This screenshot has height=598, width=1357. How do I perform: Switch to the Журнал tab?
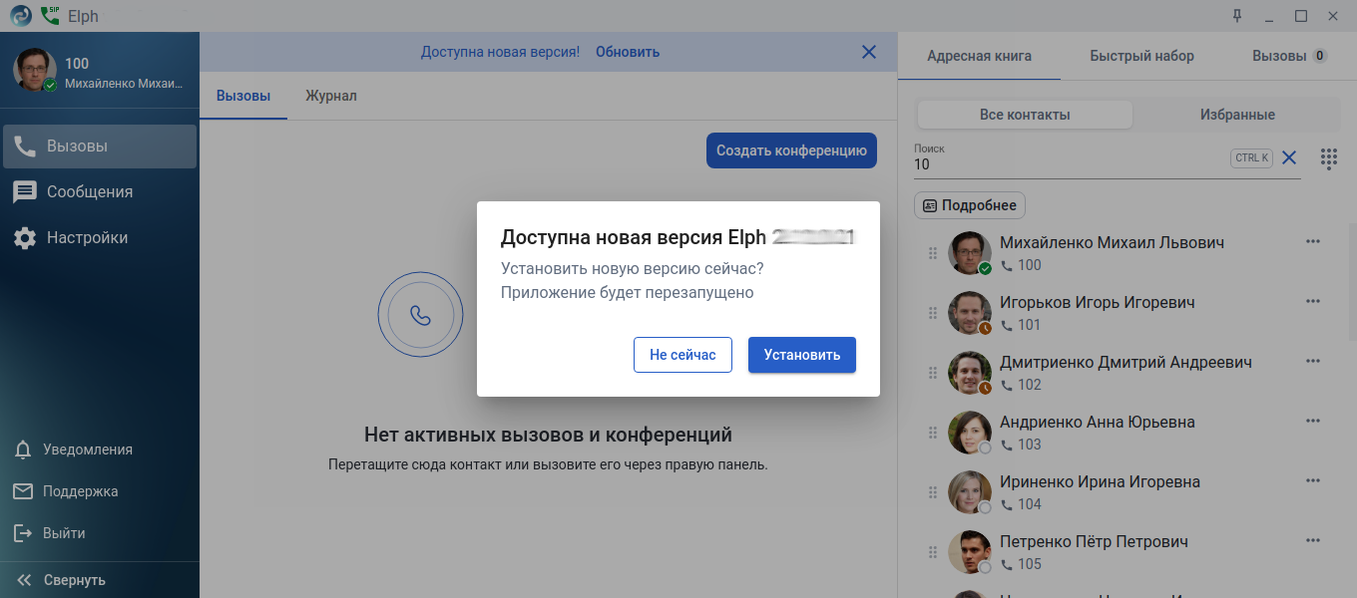tap(331, 96)
